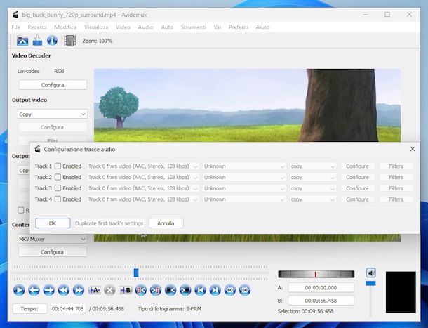This screenshot has height=328, width=428.
Task: Open Track 4 copy codec dropdown
Action: (313, 199)
